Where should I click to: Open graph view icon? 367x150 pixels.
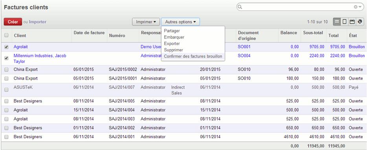[x=360, y=22]
